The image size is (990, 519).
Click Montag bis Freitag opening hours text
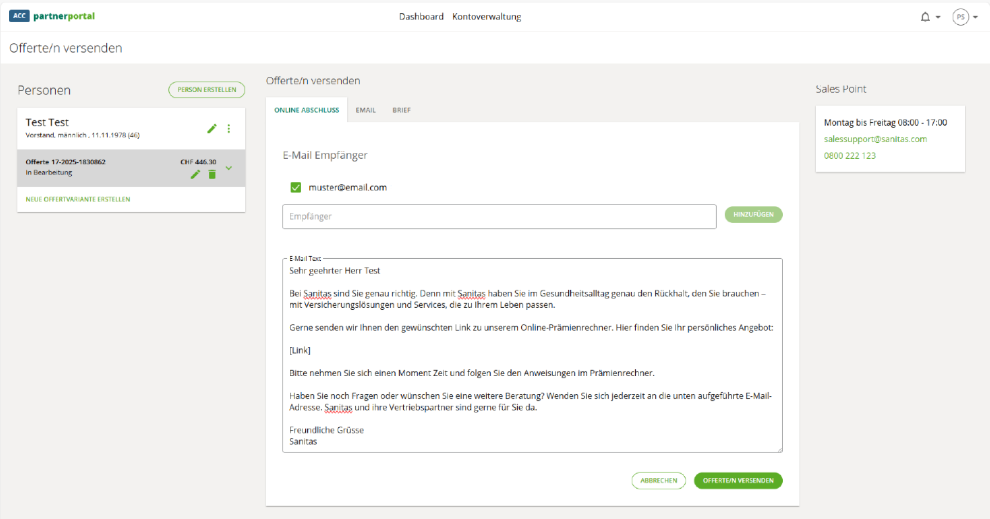885,123
